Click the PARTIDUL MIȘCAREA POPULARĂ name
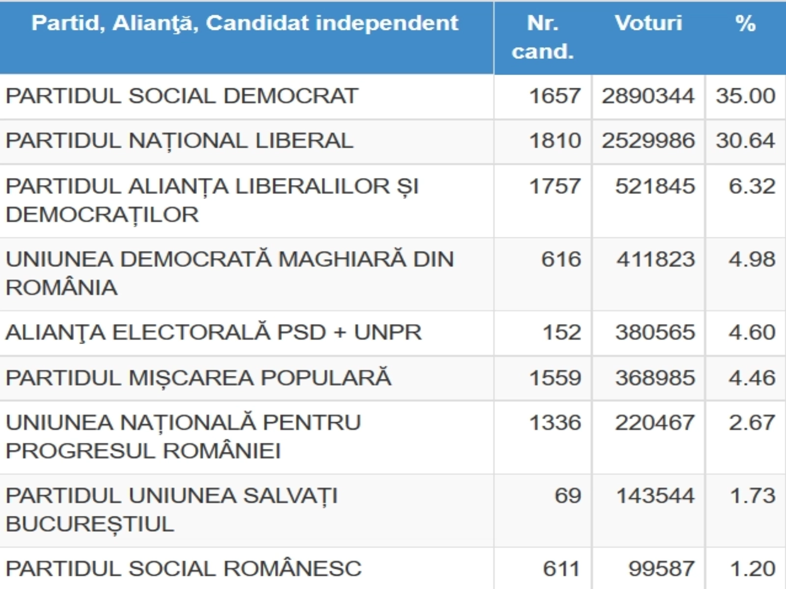The image size is (786, 589). coord(198,378)
